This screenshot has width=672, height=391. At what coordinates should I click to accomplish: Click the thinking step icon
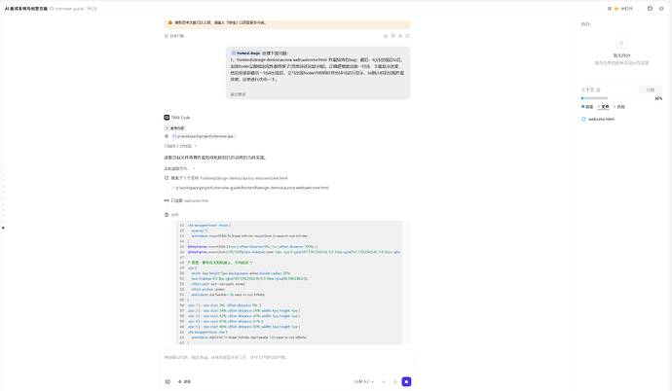pos(167,215)
